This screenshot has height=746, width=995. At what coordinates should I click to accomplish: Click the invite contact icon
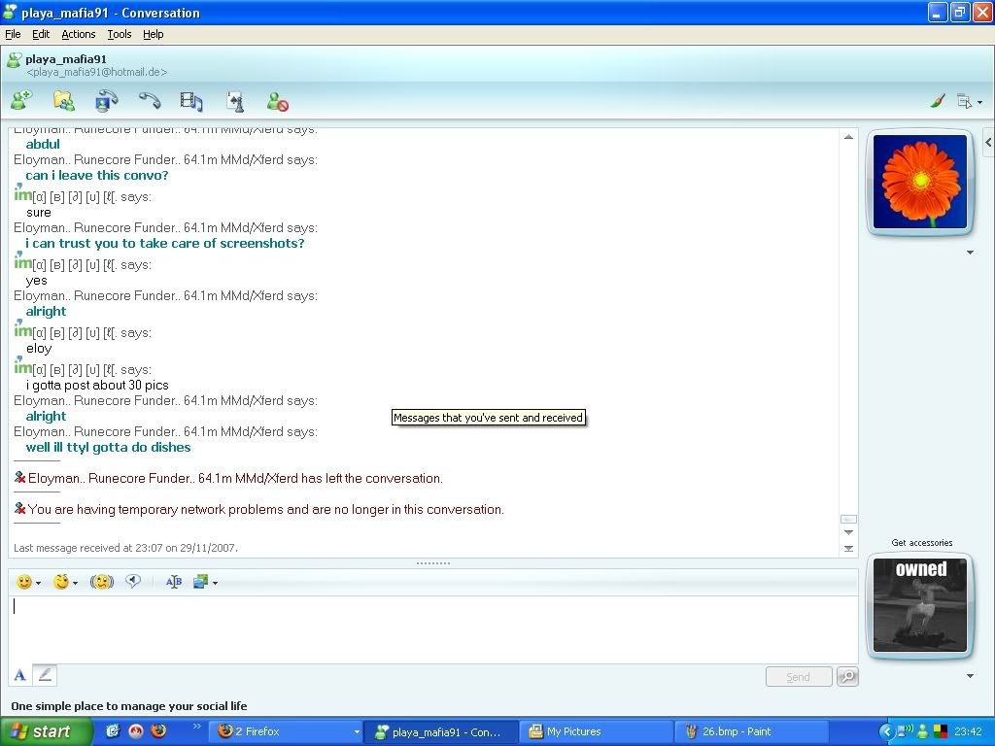(x=21, y=101)
